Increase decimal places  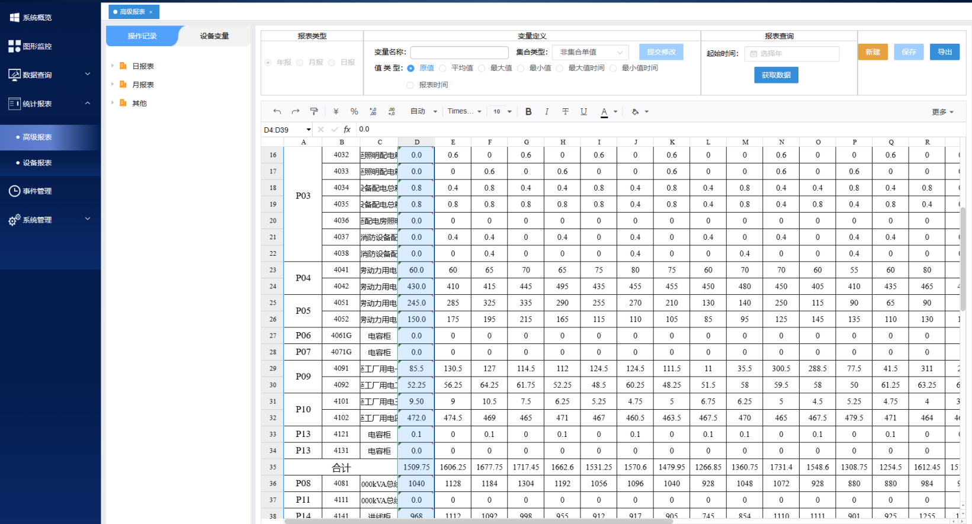click(392, 111)
